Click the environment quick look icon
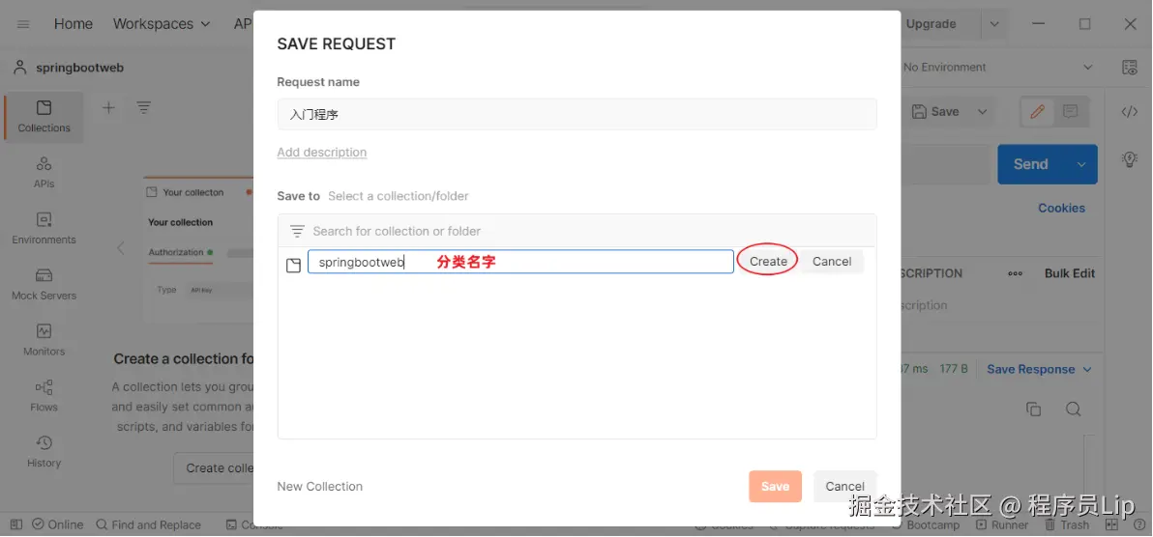Viewport: 1153px width, 537px height. tap(1130, 68)
